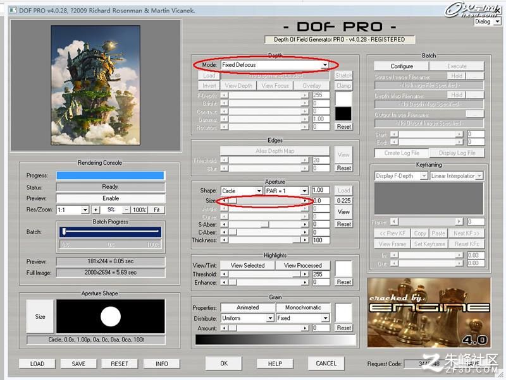Click the aperture Size slider track
The width and height of the screenshot is (506, 380).
click(264, 201)
